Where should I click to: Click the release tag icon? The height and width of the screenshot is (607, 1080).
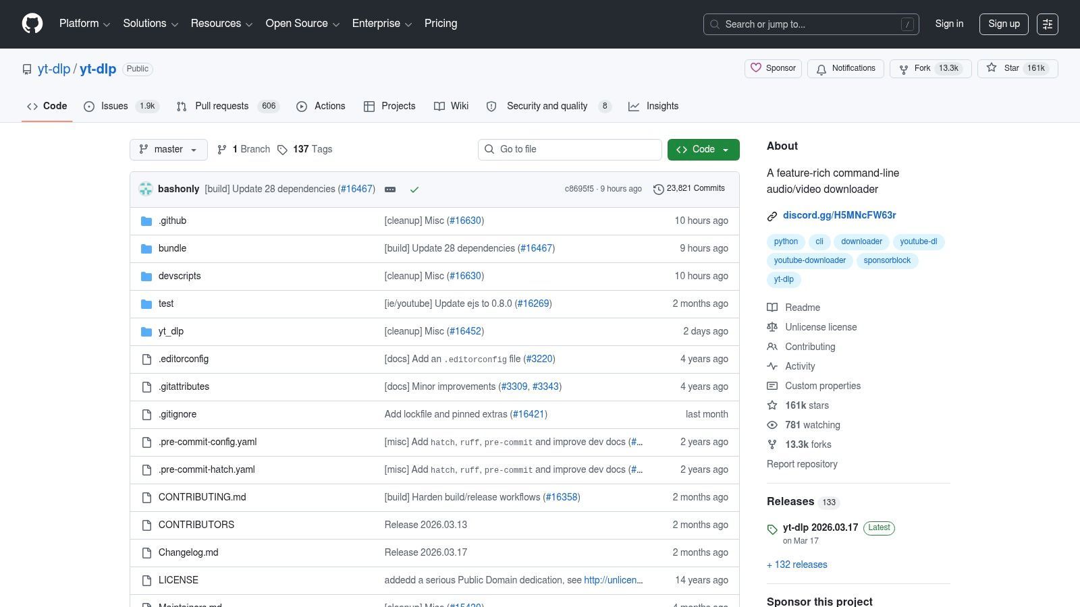coord(772,529)
